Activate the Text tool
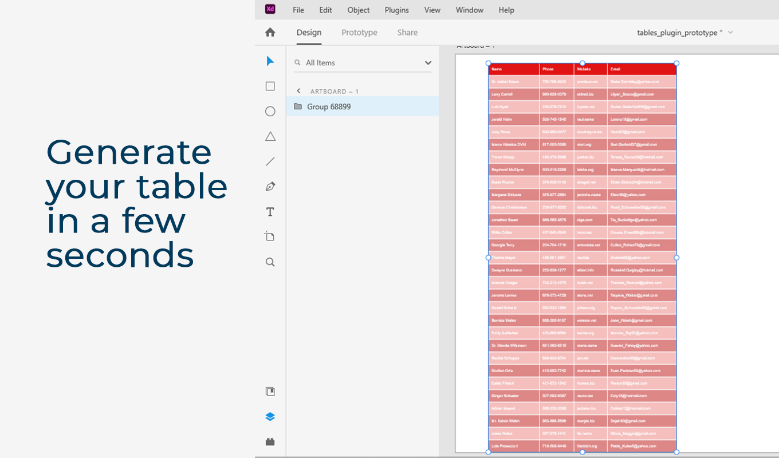Image resolution: width=779 pixels, height=458 pixels. click(270, 212)
